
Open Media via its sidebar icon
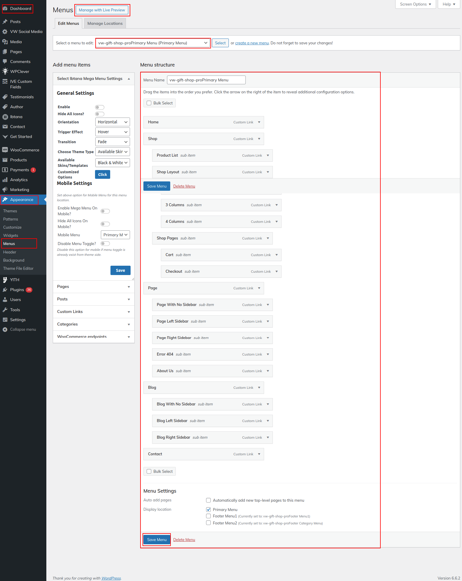(5, 42)
